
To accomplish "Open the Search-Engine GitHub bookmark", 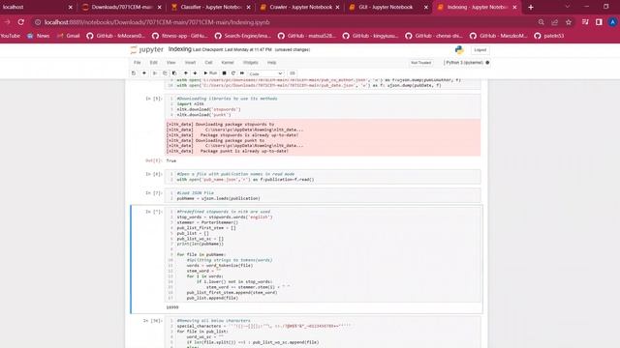I will pyautogui.click(x=243, y=36).
